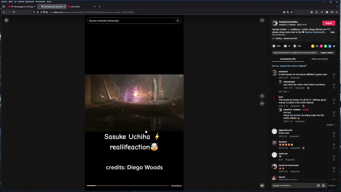Like koda's comment
The width and height of the screenshot is (341, 192).
pos(334,100)
